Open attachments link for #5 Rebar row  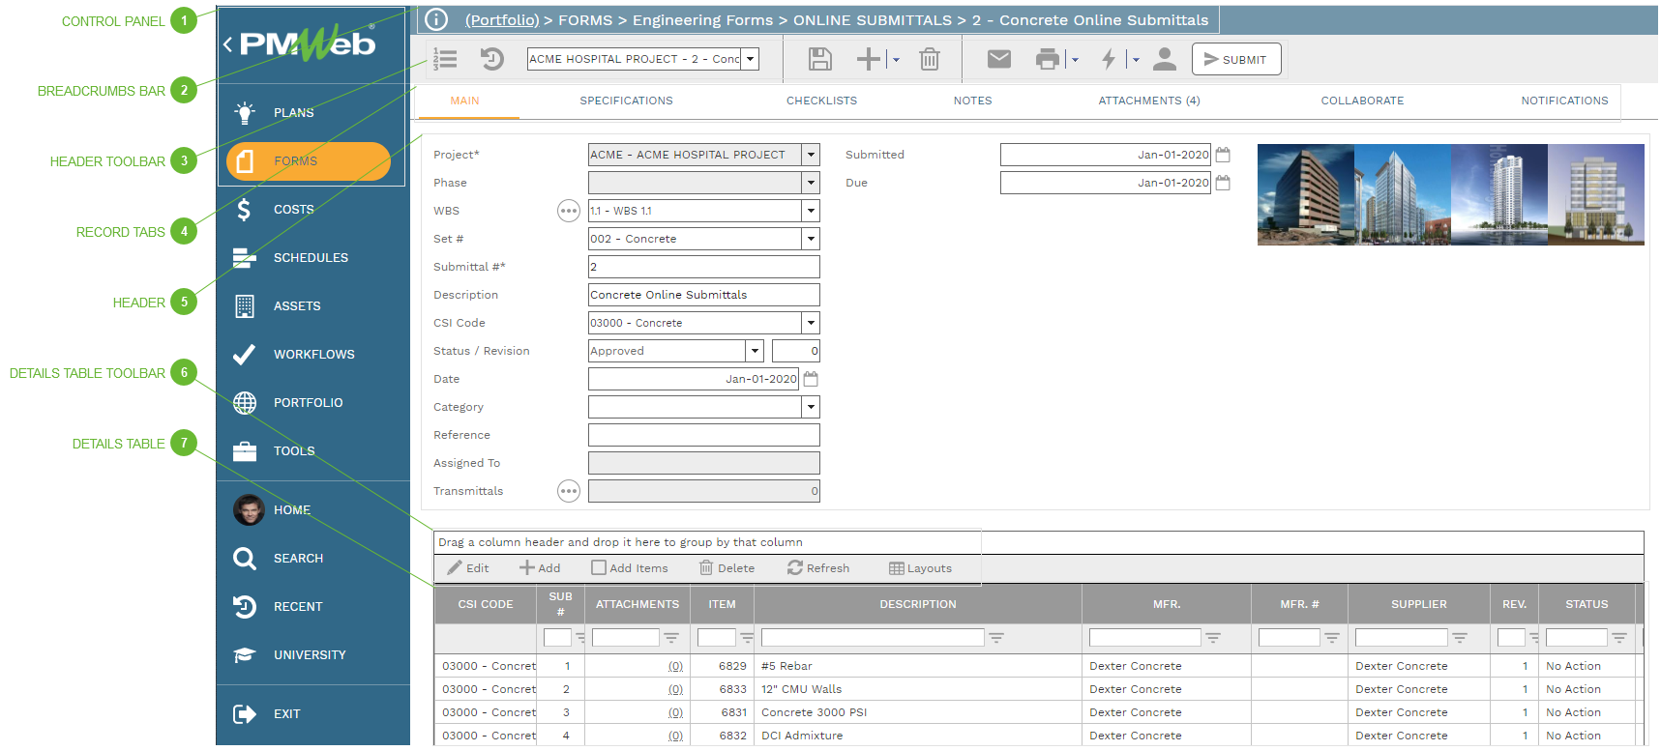click(675, 666)
